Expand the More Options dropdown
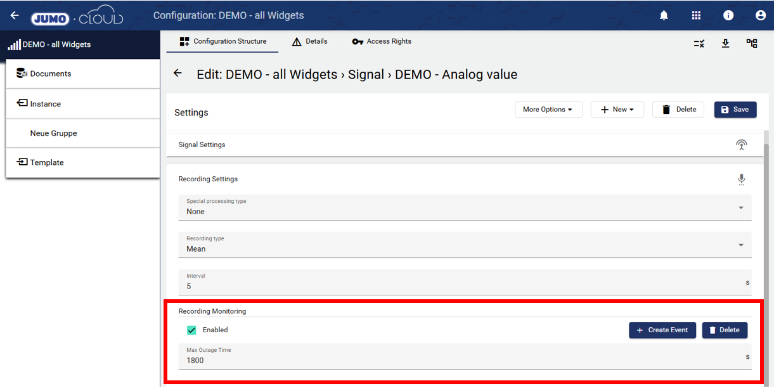Screen dimensions: 774x388 click(x=547, y=110)
